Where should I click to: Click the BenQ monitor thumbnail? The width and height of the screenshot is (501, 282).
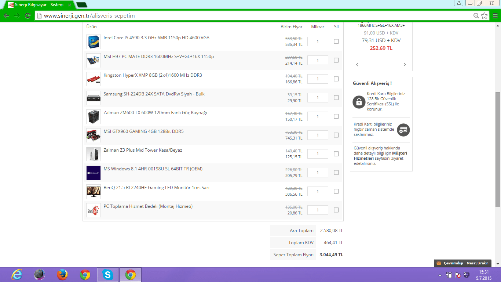pos(94,191)
